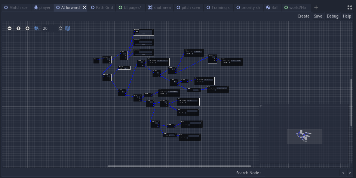The width and height of the screenshot is (356, 178).
Task: Increase snap distance with the up arrow
Action: [61, 27]
